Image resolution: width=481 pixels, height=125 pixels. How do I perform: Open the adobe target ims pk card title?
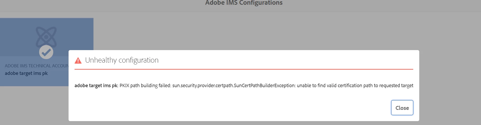pos(26,73)
